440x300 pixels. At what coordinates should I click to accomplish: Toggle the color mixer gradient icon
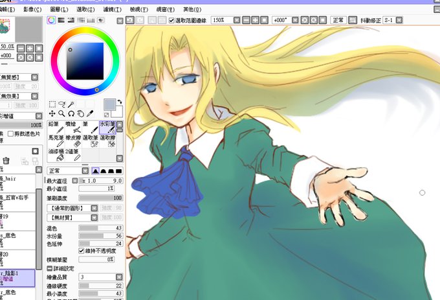tap(81, 20)
